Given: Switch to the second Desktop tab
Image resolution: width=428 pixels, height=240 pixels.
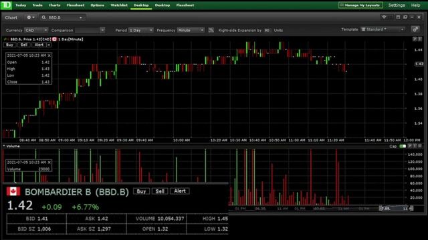Looking at the screenshot, I should 163,5.
